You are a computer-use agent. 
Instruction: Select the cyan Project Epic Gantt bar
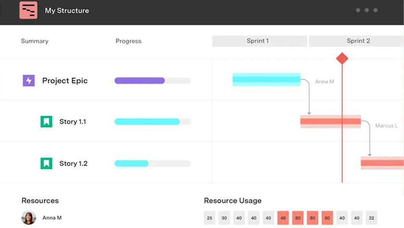[266, 80]
